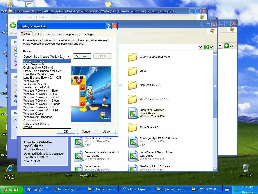Select NeoGeniX LS v1.0.theme file icon

pos(133,167)
